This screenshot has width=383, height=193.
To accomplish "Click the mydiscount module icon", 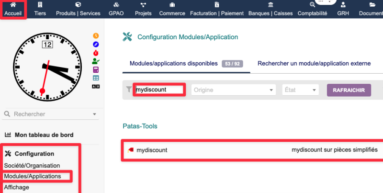I will (131, 150).
